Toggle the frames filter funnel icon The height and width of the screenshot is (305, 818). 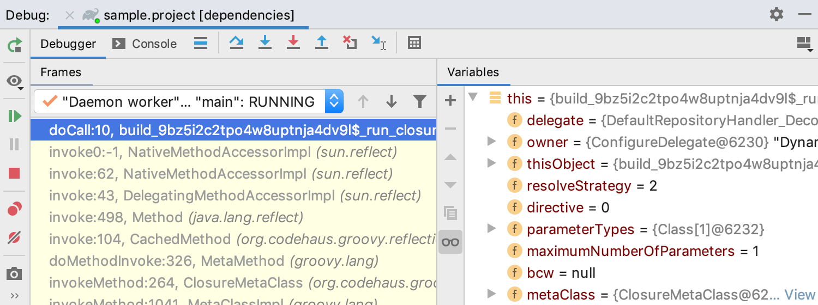tap(419, 101)
